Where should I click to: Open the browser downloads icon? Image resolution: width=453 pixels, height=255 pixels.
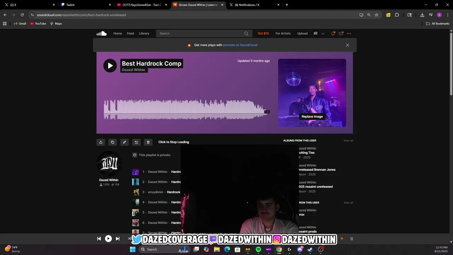422,15
